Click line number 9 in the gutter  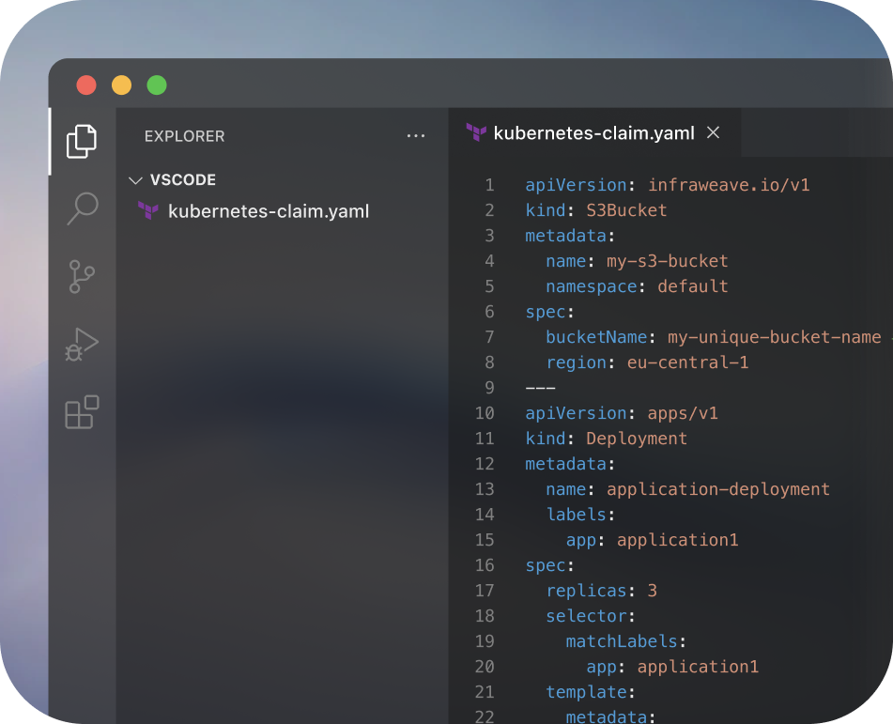pyautogui.click(x=488, y=388)
